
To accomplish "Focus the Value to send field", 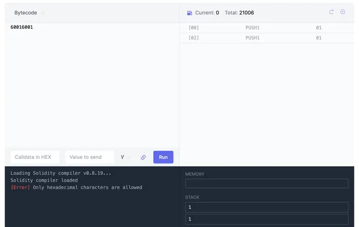I will click(x=89, y=157).
